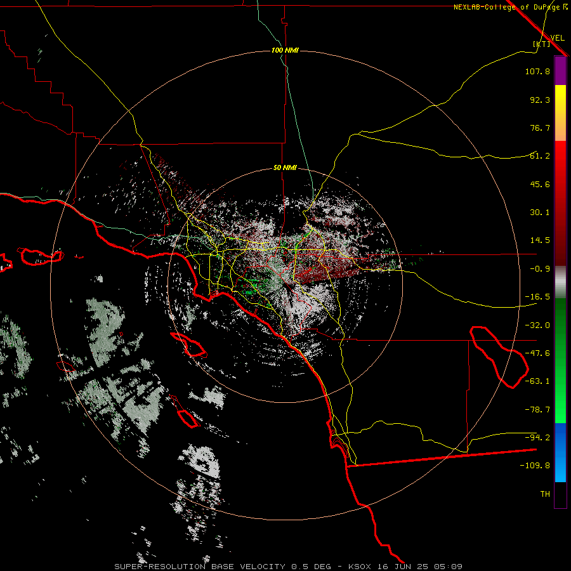Image resolution: width=571 pixels, height=571 pixels.
Task: Click the -78.7 velocity scale value
Action: [x=537, y=410]
